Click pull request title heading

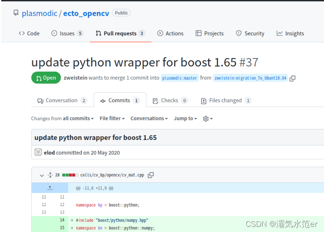tap(134, 62)
